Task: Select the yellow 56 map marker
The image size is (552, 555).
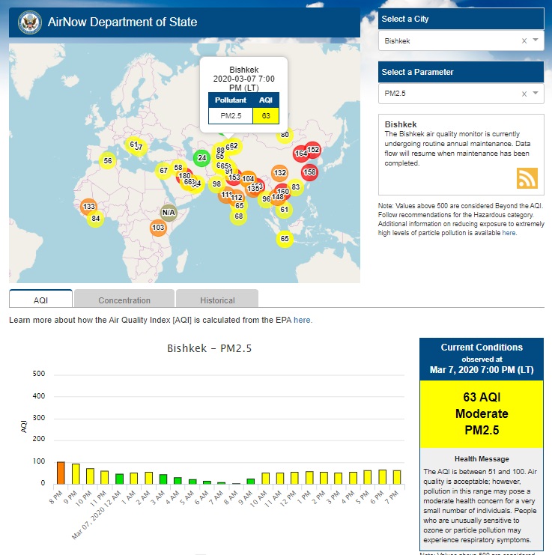Action: [108, 161]
